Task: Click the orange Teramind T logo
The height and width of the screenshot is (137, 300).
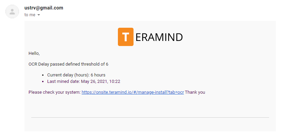Action: [x=125, y=37]
